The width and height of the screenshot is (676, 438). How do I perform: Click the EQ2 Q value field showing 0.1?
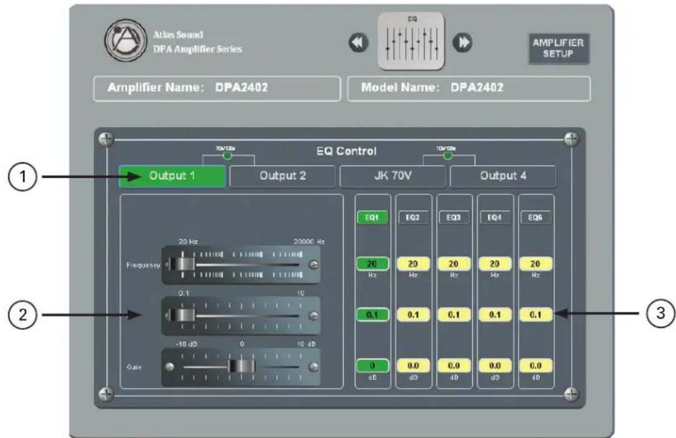click(412, 315)
